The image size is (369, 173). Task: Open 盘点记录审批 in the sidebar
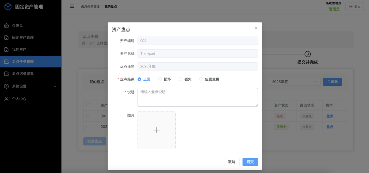[31, 74]
